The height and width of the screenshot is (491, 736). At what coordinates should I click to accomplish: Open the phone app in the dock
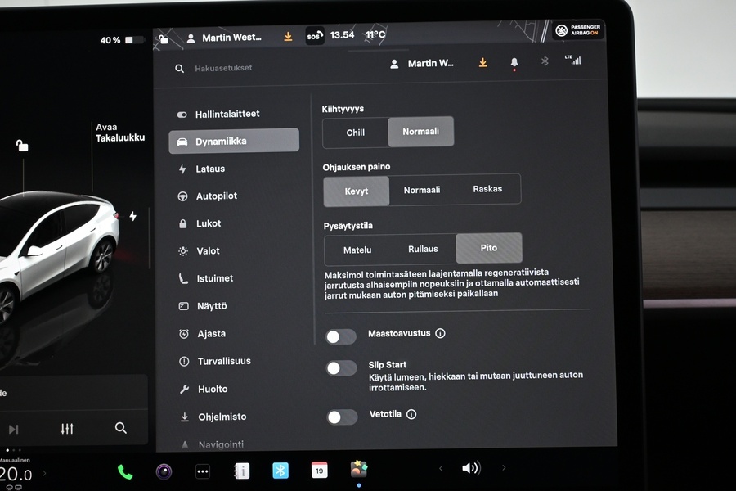pyautogui.click(x=125, y=471)
